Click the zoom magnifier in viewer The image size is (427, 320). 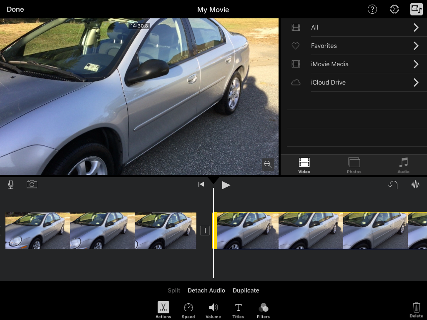(x=268, y=164)
